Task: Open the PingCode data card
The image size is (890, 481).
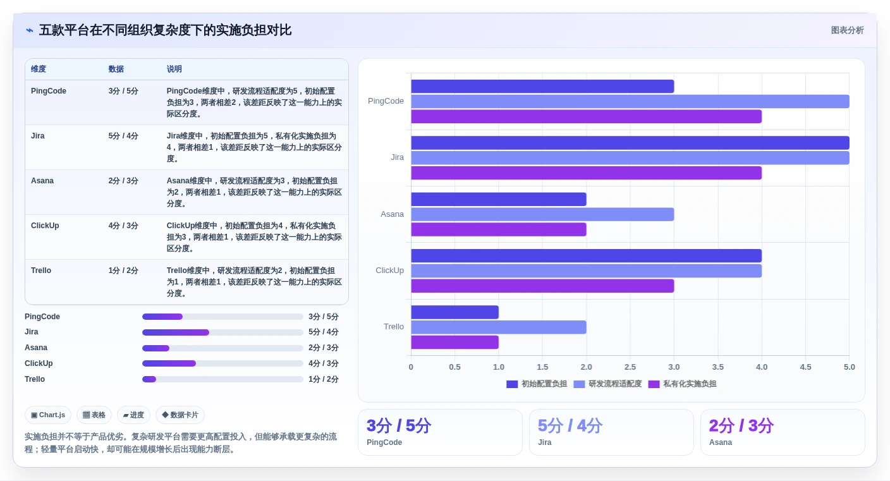Action: coord(440,432)
